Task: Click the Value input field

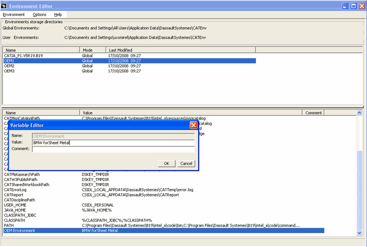Action: (113, 142)
